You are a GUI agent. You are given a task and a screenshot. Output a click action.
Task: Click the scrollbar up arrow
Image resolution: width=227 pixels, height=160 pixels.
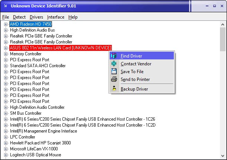point(223,25)
